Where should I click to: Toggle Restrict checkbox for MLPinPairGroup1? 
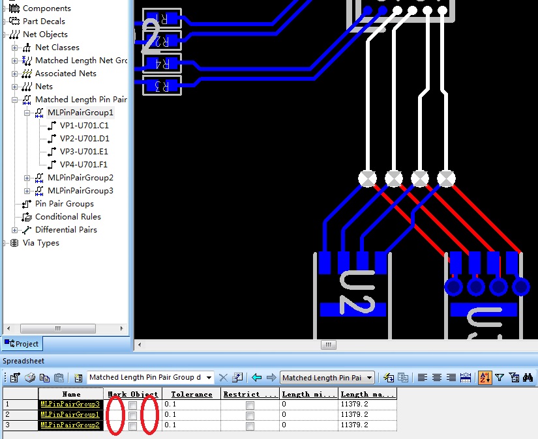pyautogui.click(x=250, y=416)
